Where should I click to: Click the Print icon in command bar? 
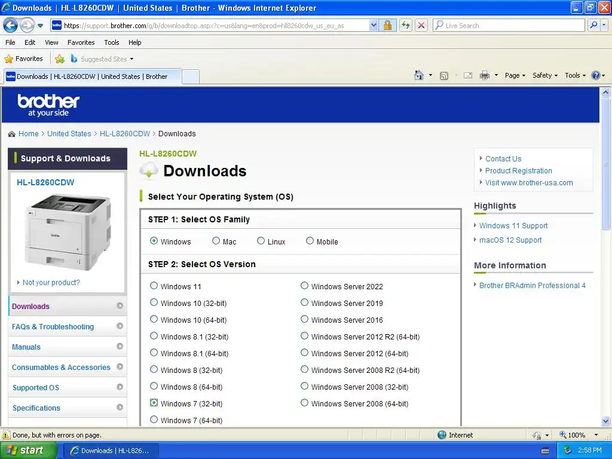pyautogui.click(x=484, y=75)
